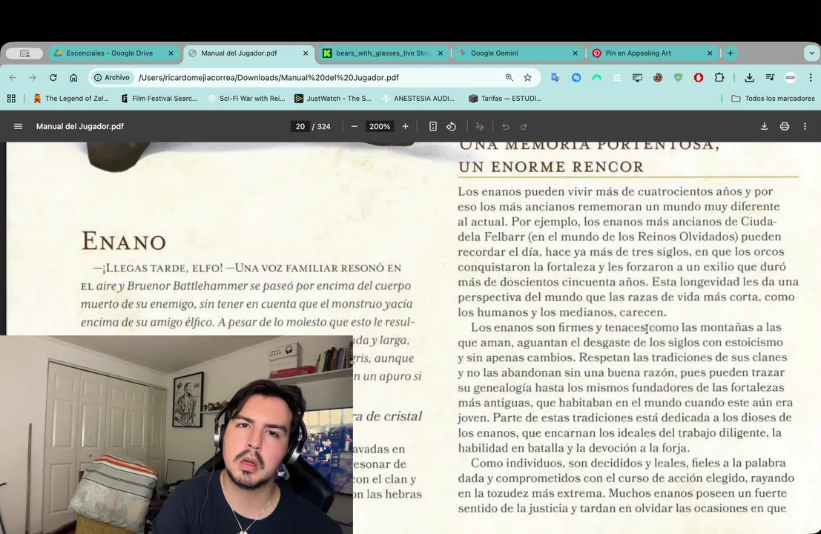The width and height of the screenshot is (821, 534).
Task: Click the / 324 total page count
Action: pyautogui.click(x=321, y=126)
